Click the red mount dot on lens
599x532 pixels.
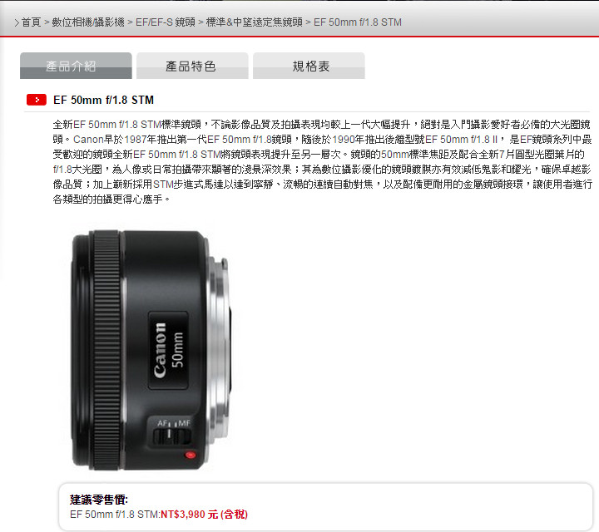(x=190, y=455)
